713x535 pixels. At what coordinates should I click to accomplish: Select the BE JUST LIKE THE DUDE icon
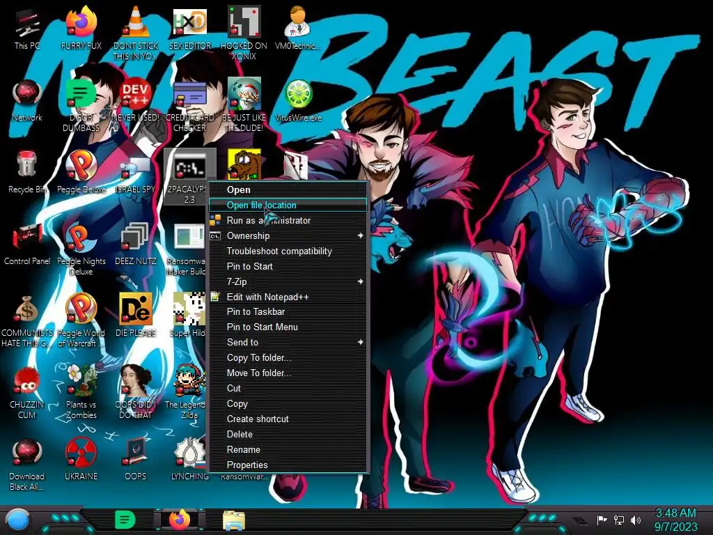[x=244, y=106]
